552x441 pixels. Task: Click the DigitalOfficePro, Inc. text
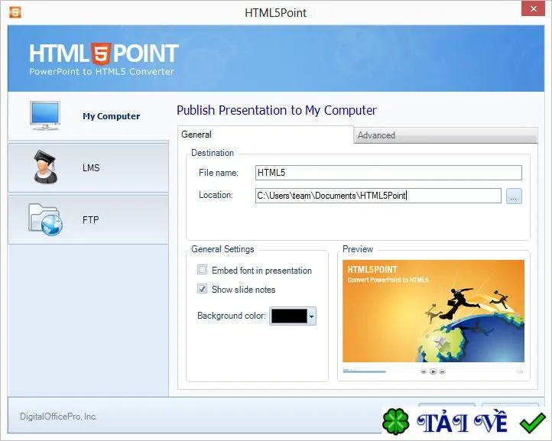58,417
